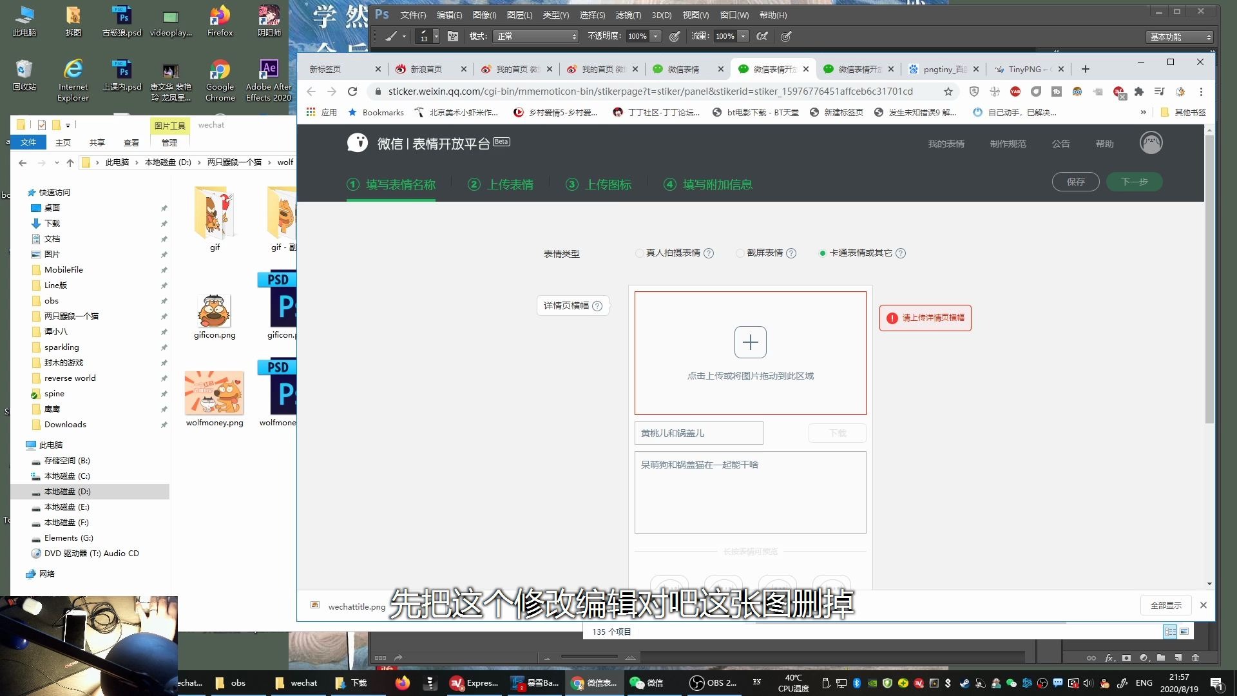
Task: Open a new Chrome tab with plus
Action: [1086, 69]
